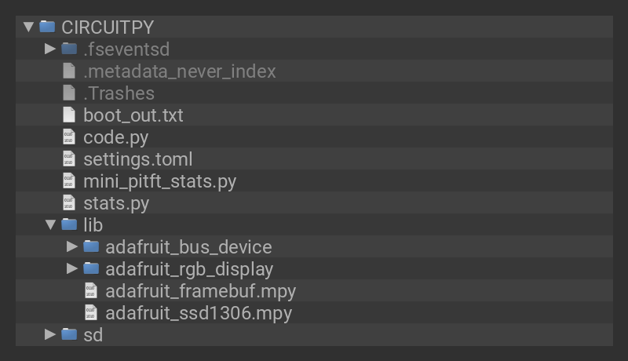Collapse the lib folder arrow
Image resolution: width=628 pixels, height=361 pixels.
point(50,224)
